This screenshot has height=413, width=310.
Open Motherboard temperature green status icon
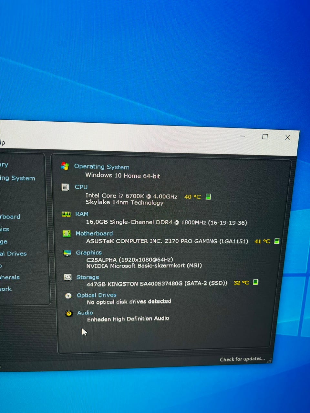coord(277,241)
